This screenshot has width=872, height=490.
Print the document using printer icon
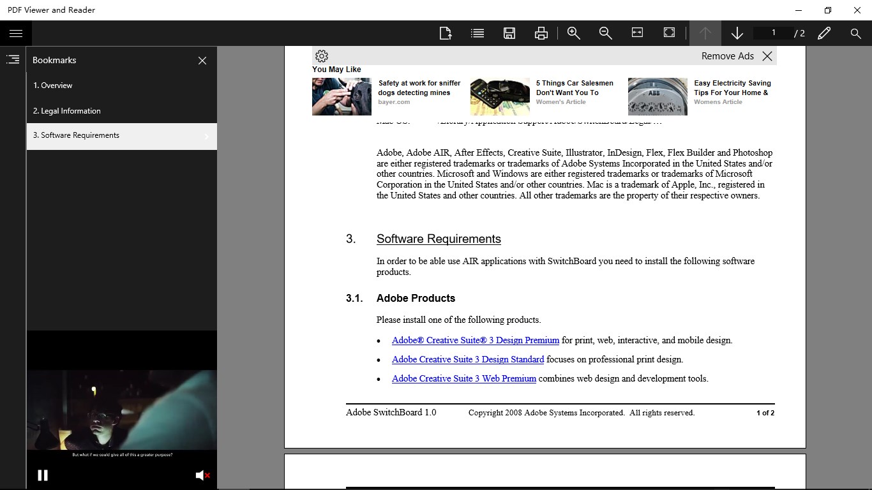point(541,33)
